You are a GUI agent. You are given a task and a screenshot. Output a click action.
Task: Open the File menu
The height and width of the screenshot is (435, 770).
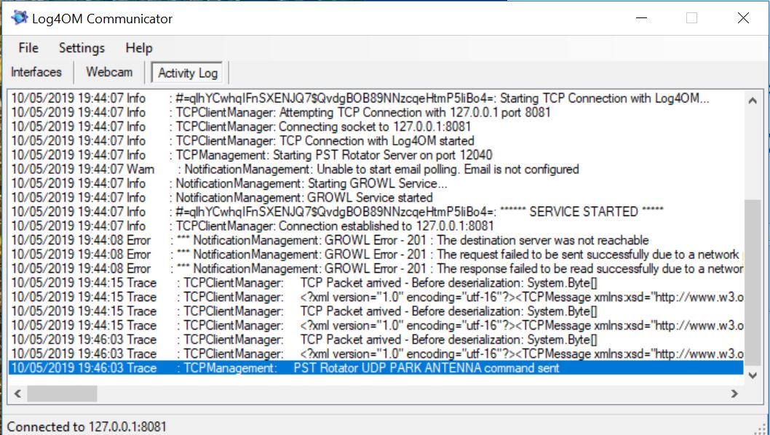28,47
